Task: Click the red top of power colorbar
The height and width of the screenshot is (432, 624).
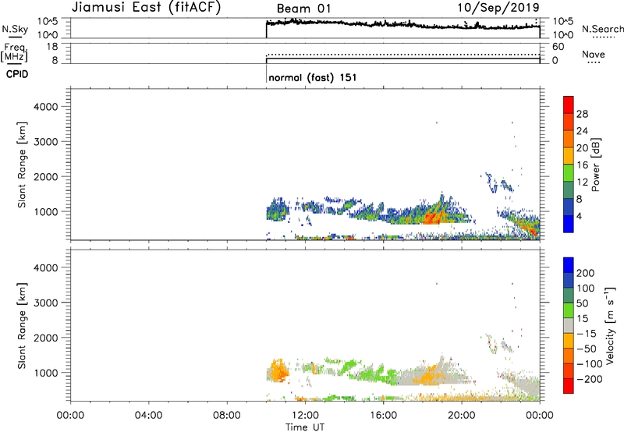Action: point(569,105)
